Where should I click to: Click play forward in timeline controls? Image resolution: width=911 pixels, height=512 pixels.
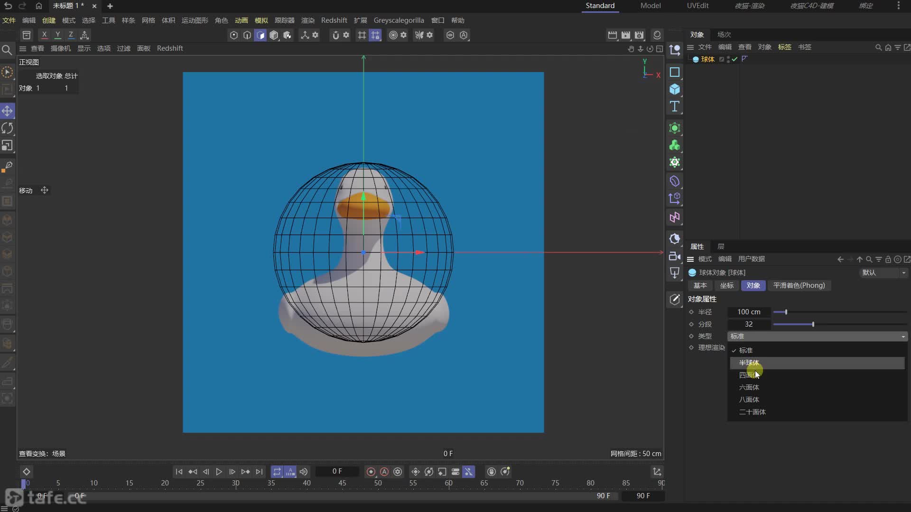coord(219,472)
